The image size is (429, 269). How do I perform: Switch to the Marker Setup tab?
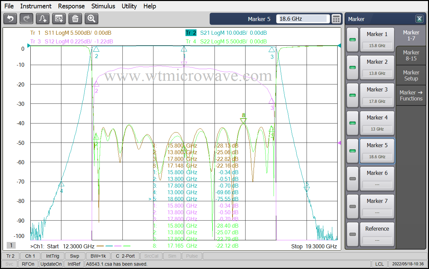tap(411, 75)
